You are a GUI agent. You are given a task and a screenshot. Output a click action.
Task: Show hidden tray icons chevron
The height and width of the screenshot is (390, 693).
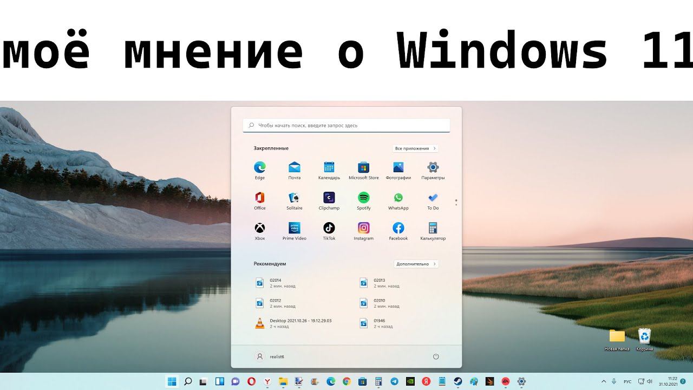pos(604,381)
